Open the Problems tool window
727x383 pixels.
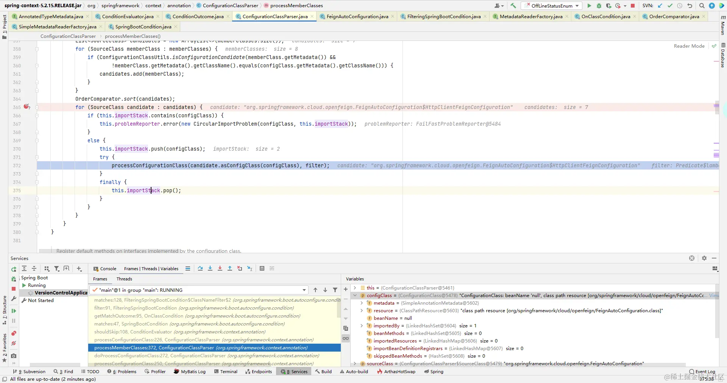click(122, 372)
